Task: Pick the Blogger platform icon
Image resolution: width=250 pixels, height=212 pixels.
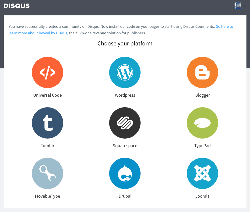Action: (202, 72)
